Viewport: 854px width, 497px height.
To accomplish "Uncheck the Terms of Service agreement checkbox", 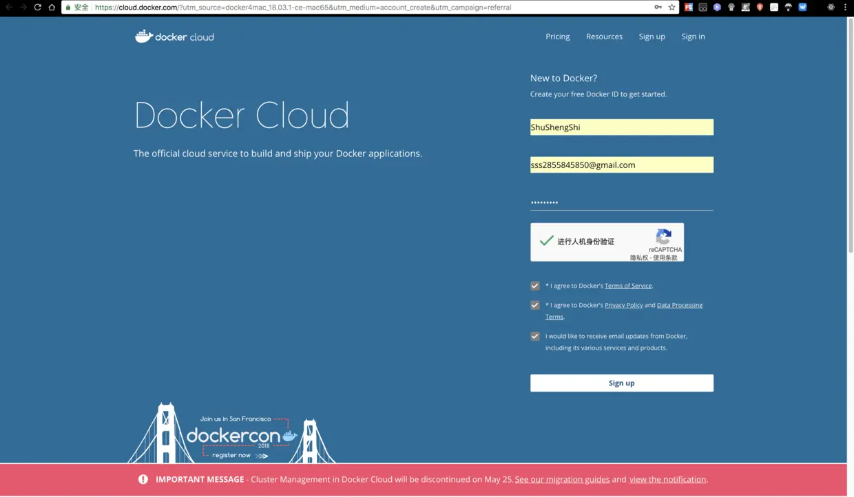I will coord(535,286).
